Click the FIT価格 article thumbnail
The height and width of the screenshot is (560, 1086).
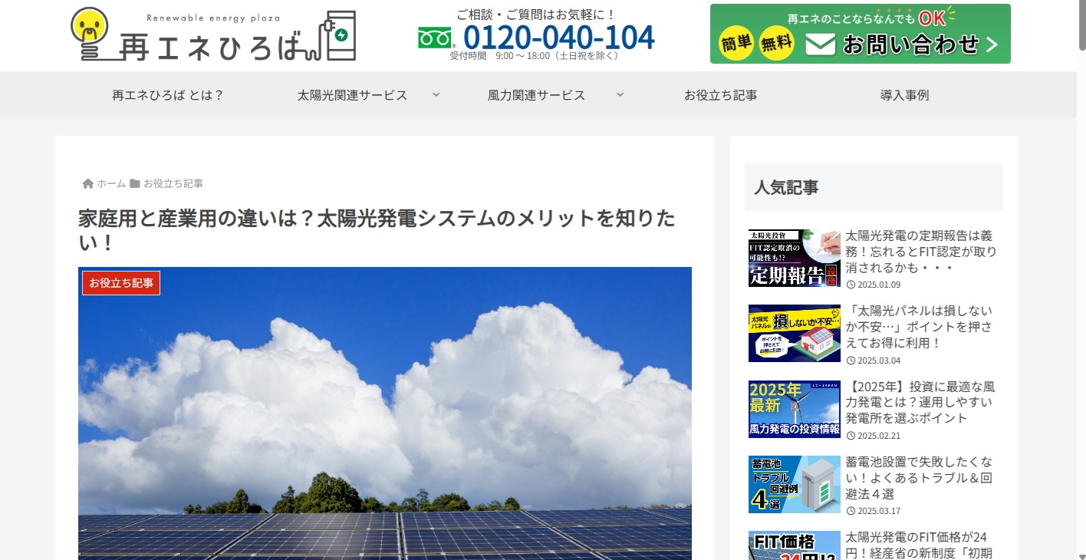click(x=795, y=545)
